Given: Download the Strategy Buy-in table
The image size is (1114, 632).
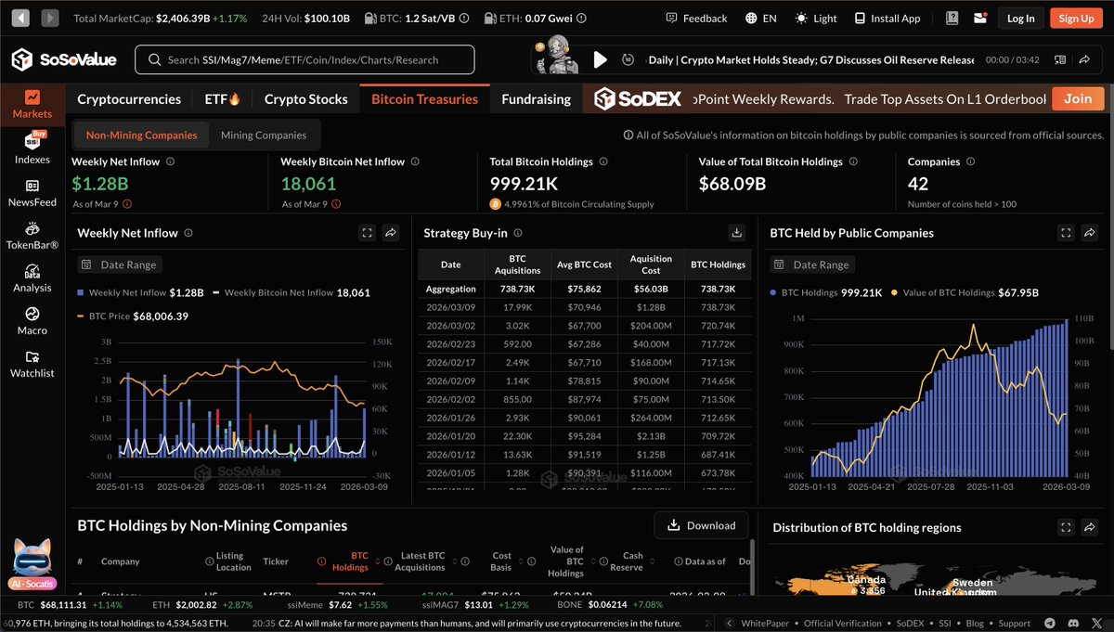Looking at the screenshot, I should (x=736, y=233).
